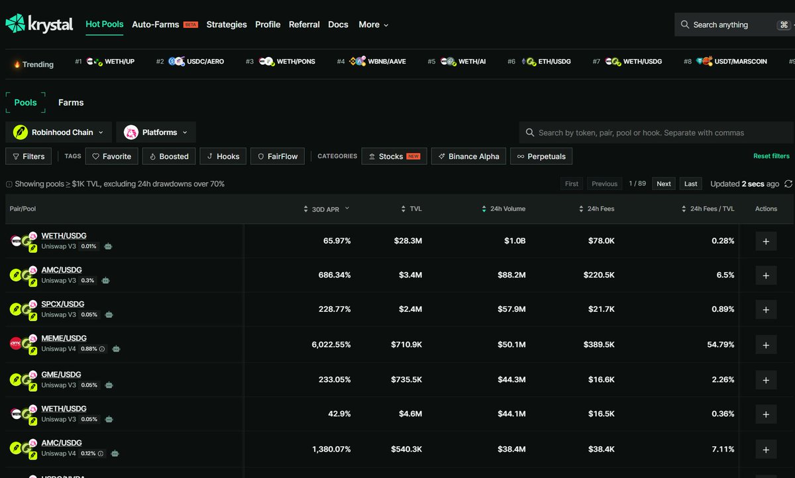The width and height of the screenshot is (795, 478).
Task: Open the Filters button
Action: tap(28, 156)
